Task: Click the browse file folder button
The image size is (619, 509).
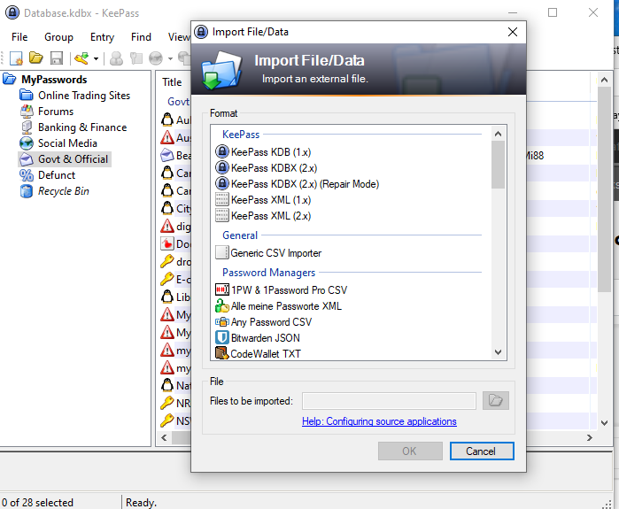Action: tap(495, 401)
